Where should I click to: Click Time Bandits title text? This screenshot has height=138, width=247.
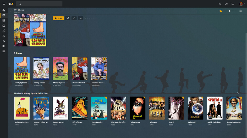[97, 122]
